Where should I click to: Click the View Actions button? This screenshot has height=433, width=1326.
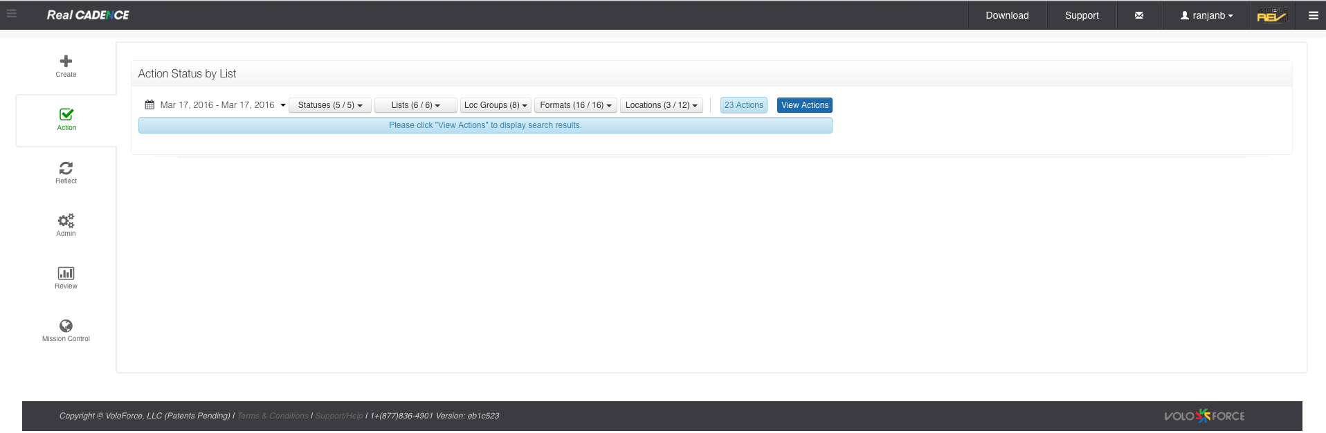[x=804, y=105]
